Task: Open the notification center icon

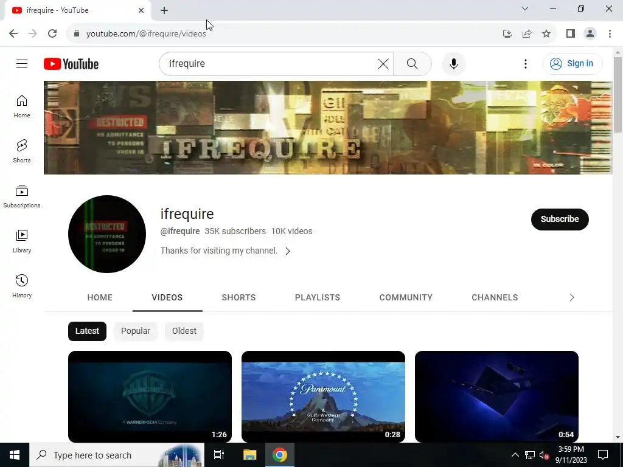Action: click(x=603, y=455)
